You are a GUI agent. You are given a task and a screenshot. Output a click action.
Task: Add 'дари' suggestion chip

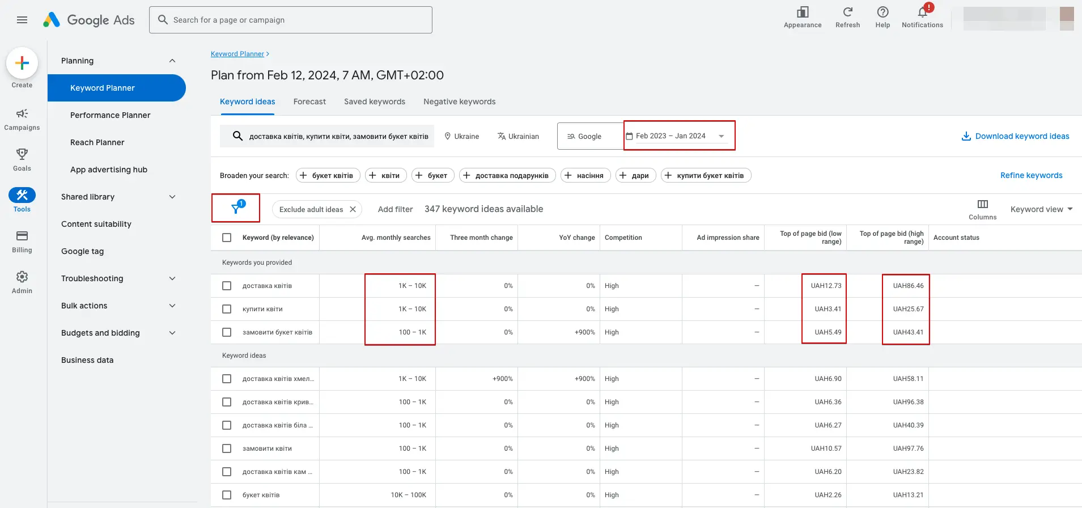pyautogui.click(x=636, y=175)
